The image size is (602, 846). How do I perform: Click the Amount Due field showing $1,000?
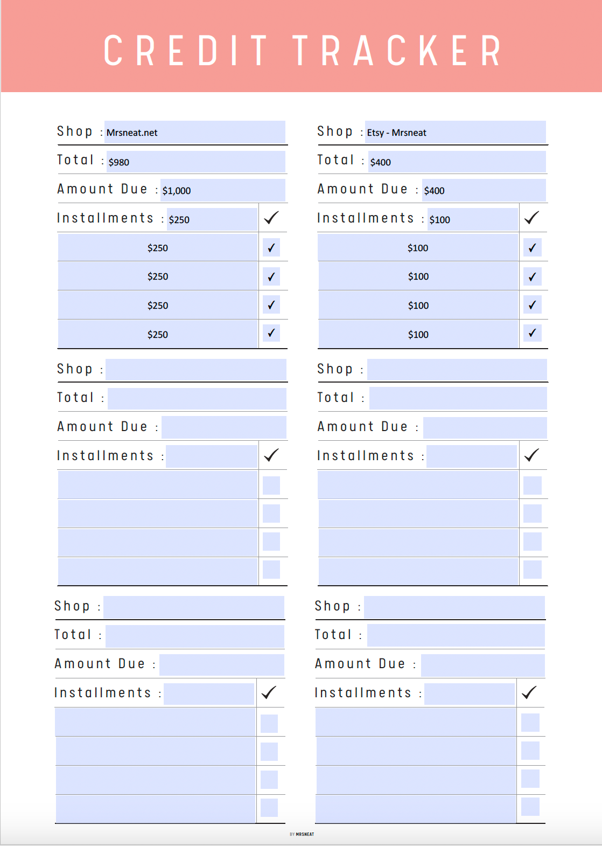click(222, 190)
